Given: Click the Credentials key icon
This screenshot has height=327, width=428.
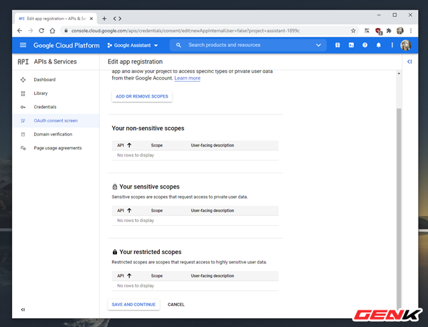Looking at the screenshot, I should pyautogui.click(x=23, y=107).
